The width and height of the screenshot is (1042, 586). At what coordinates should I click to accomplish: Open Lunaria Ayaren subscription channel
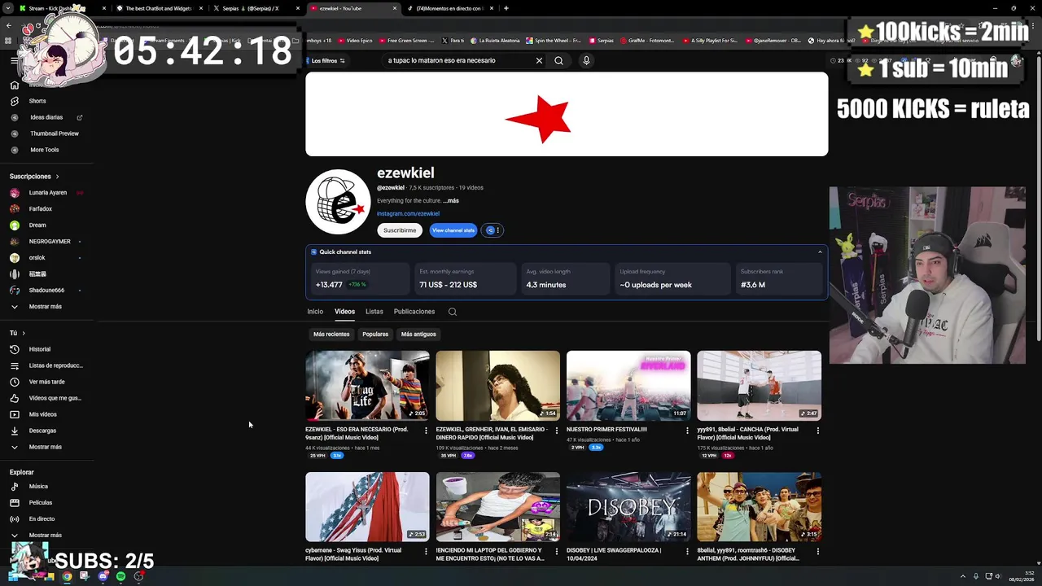[x=47, y=193]
